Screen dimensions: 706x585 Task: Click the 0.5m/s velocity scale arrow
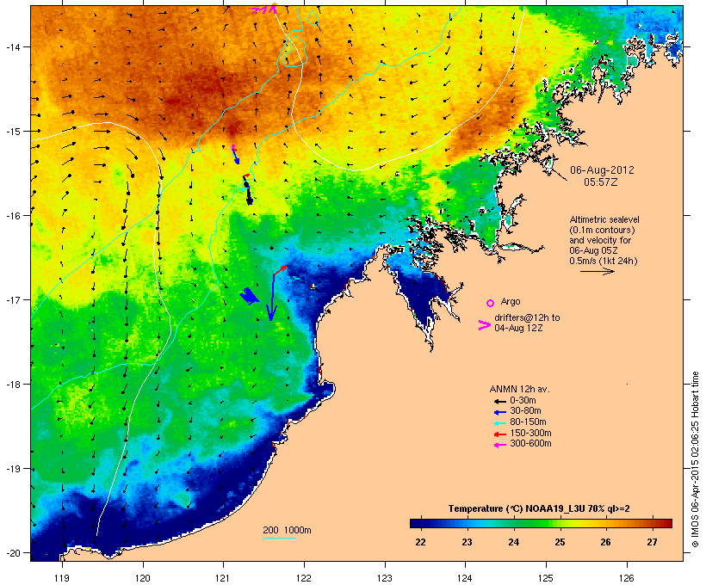point(598,271)
